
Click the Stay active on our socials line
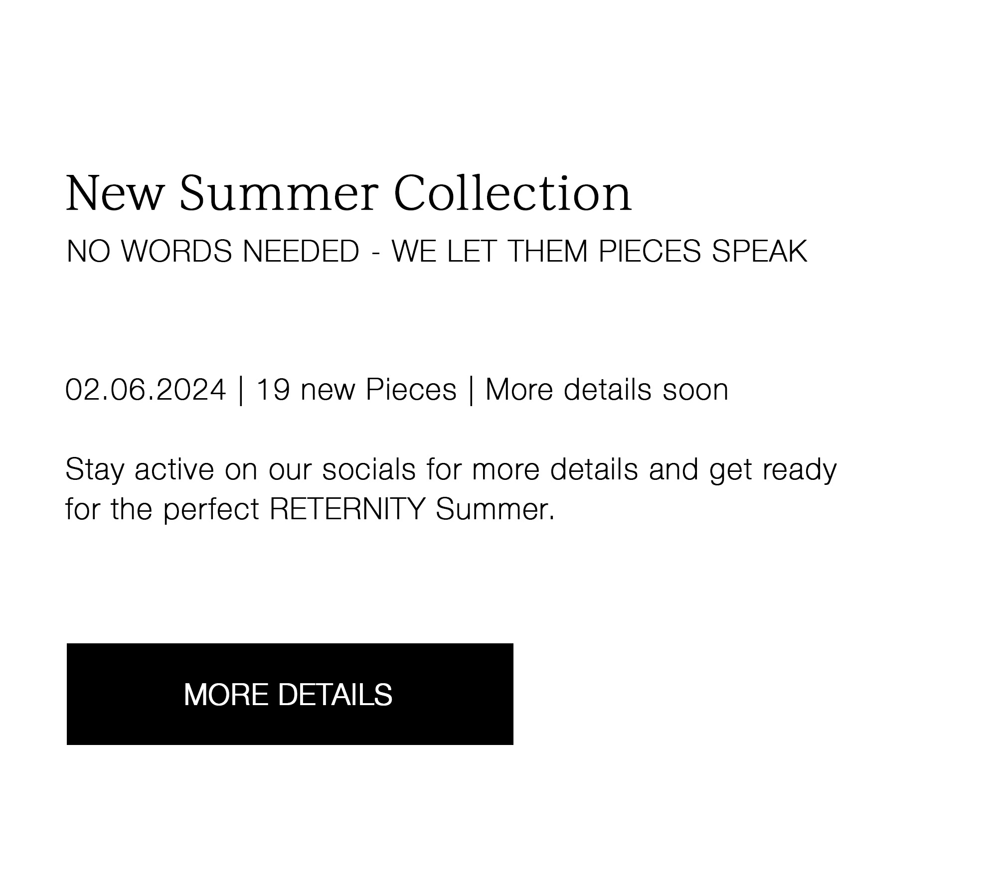tap(451, 470)
